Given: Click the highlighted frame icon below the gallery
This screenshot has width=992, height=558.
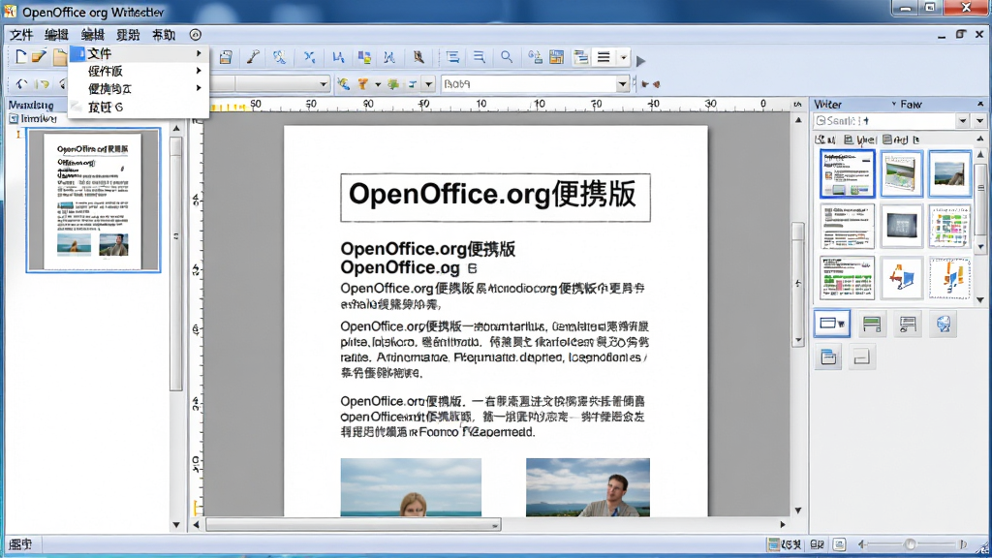Looking at the screenshot, I should tap(832, 324).
